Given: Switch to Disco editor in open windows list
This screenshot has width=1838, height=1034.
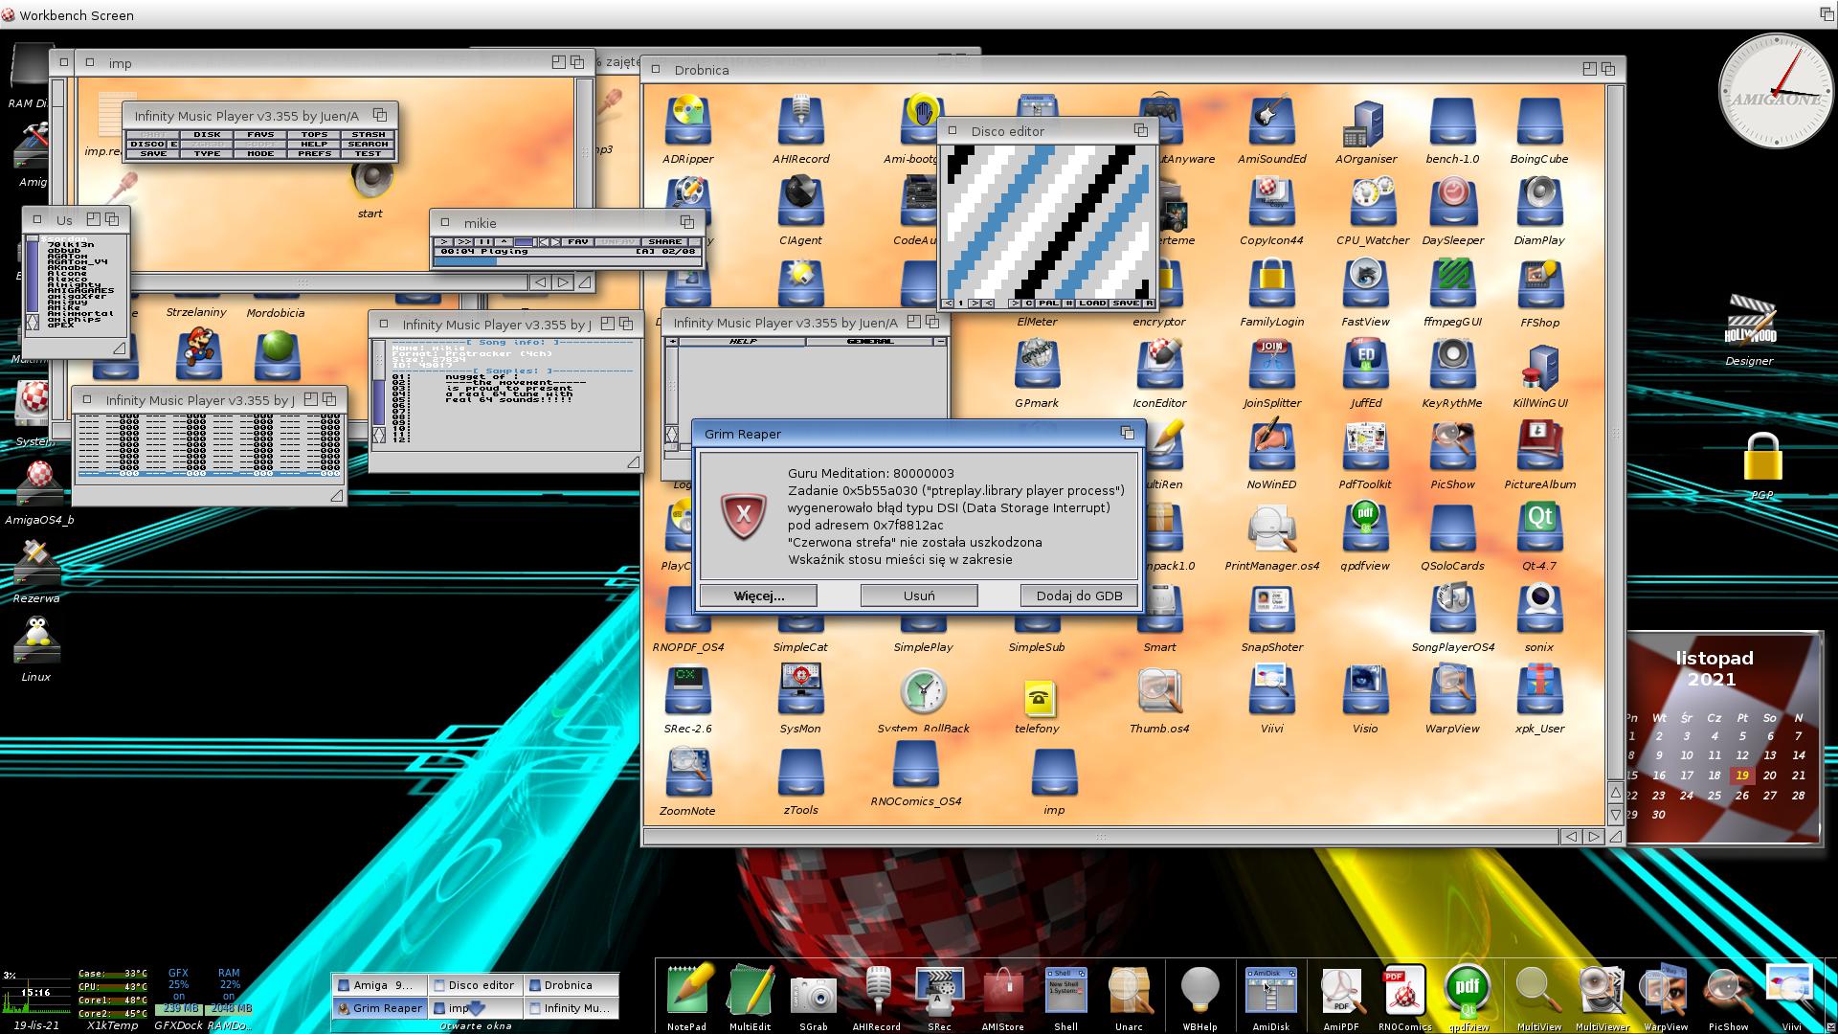Looking at the screenshot, I should [475, 985].
